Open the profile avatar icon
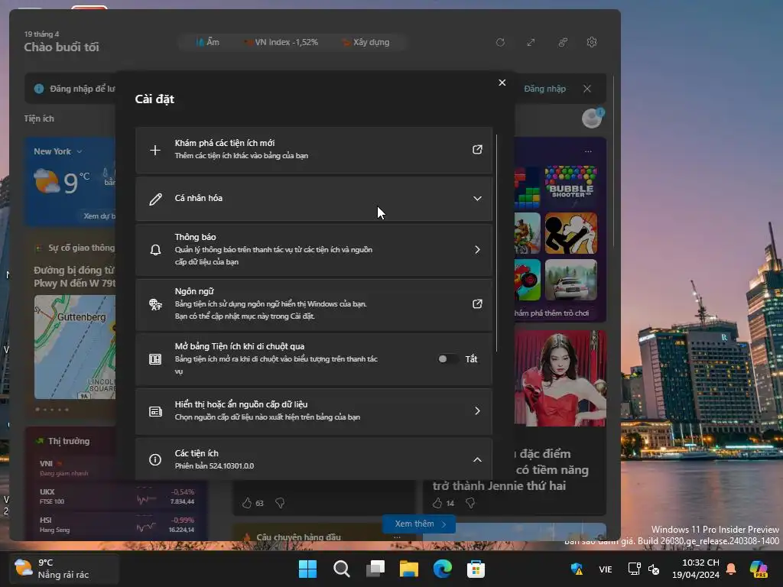The image size is (783, 587). click(593, 118)
